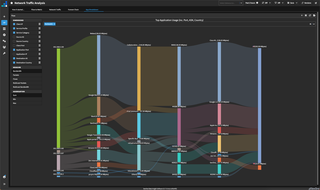Open the users group icon in sidebar
The width and height of the screenshot is (320, 190).
(x=4, y=47)
